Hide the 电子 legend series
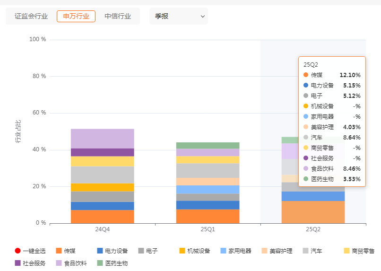The height and width of the screenshot is (271, 381). (x=147, y=251)
